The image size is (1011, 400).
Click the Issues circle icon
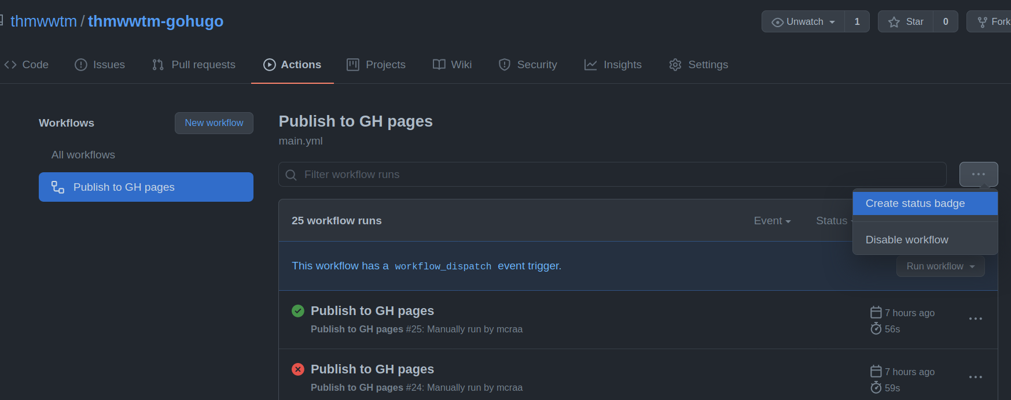coord(81,65)
